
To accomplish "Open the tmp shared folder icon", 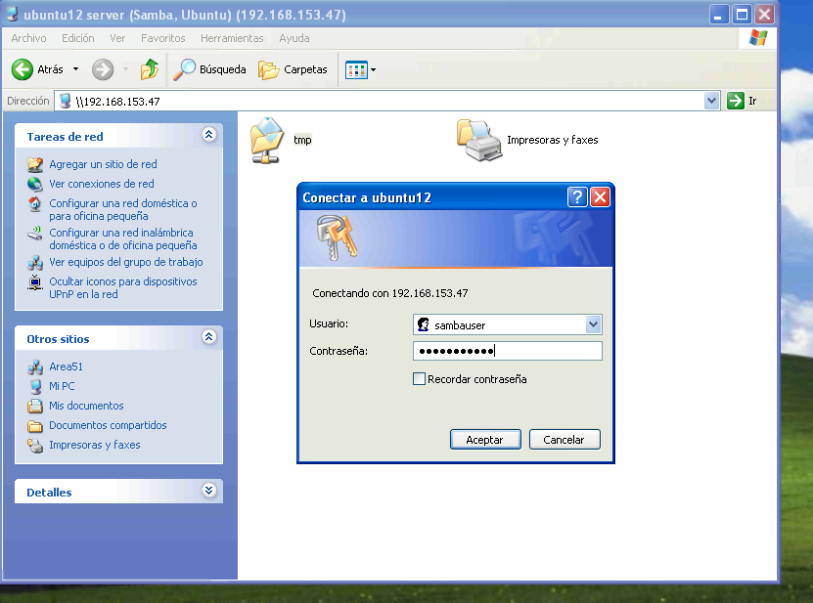I will [x=266, y=138].
